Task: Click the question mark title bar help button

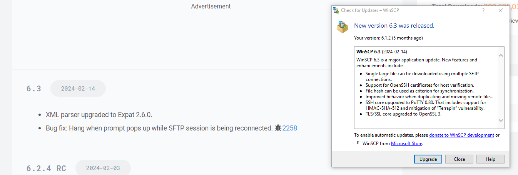Action: coord(483,10)
